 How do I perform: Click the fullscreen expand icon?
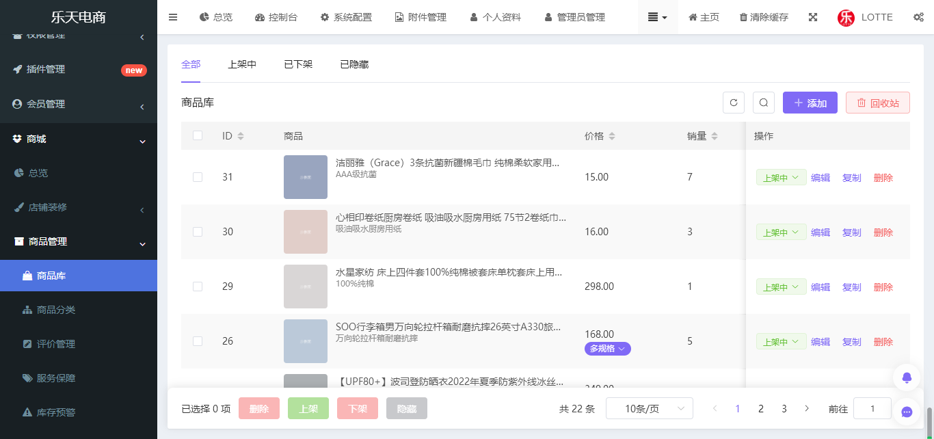coord(813,17)
